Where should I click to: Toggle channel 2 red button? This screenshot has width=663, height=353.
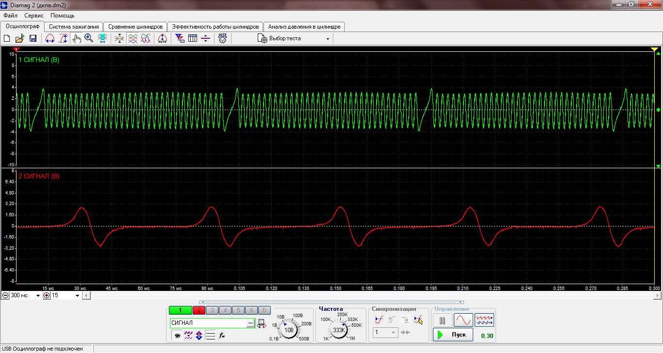click(199, 311)
